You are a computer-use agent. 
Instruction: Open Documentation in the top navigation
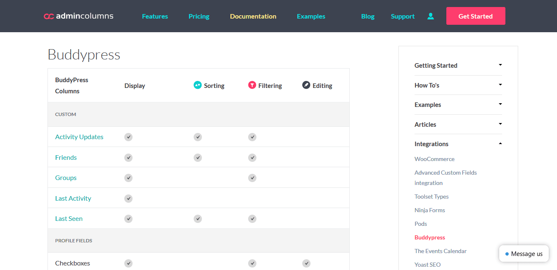click(x=253, y=17)
